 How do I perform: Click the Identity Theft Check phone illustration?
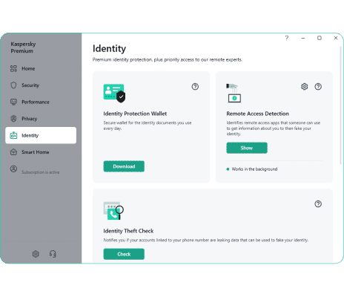click(x=113, y=211)
